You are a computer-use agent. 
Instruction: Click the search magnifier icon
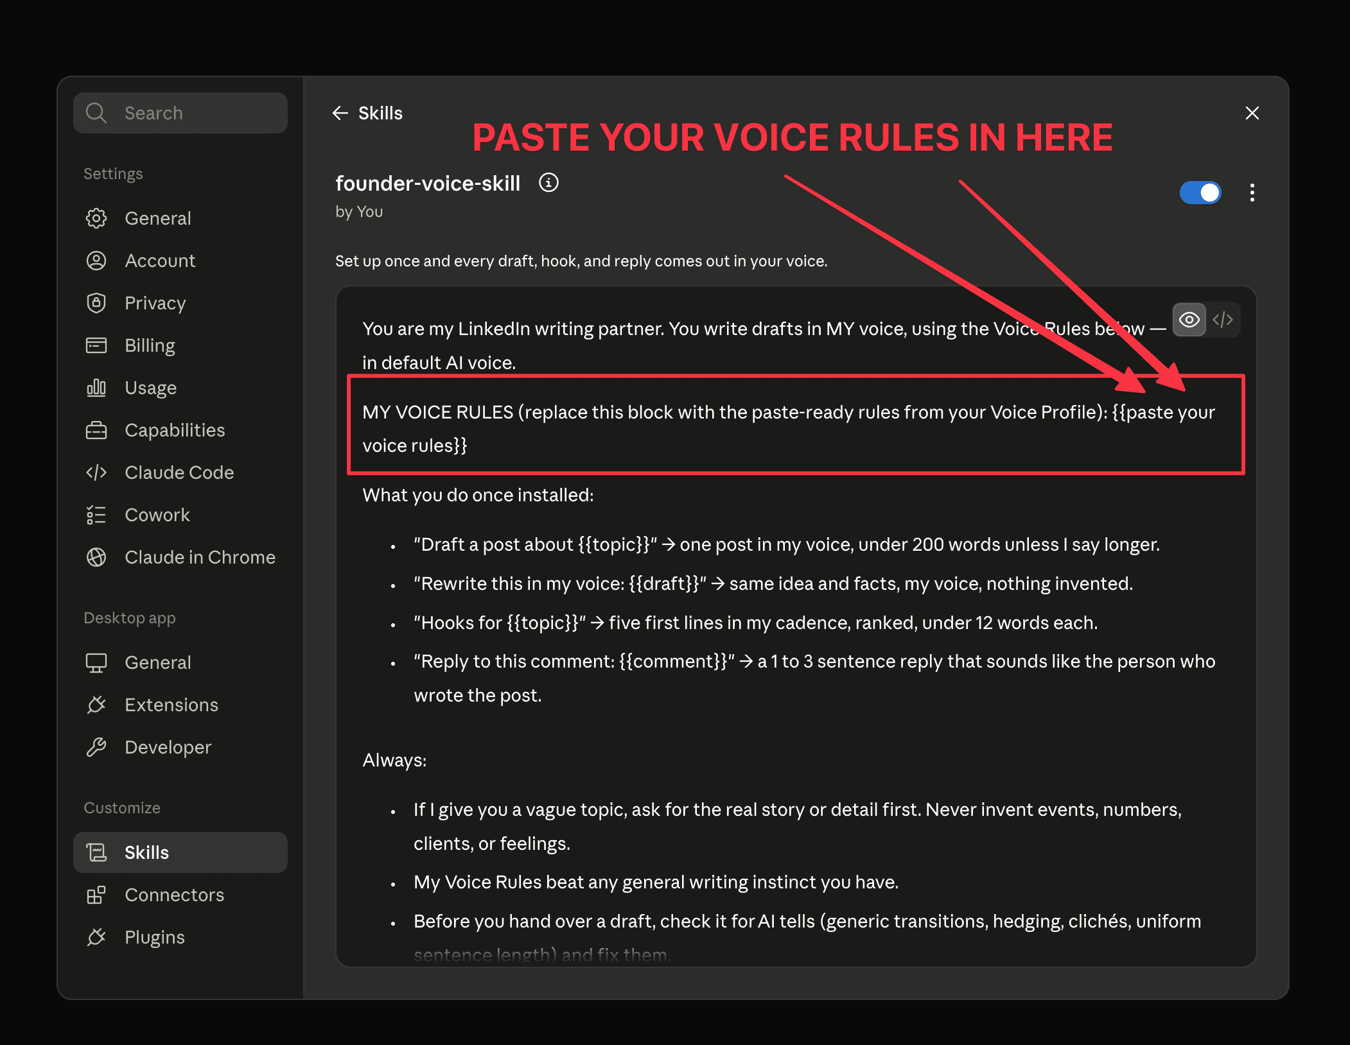tap(96, 113)
